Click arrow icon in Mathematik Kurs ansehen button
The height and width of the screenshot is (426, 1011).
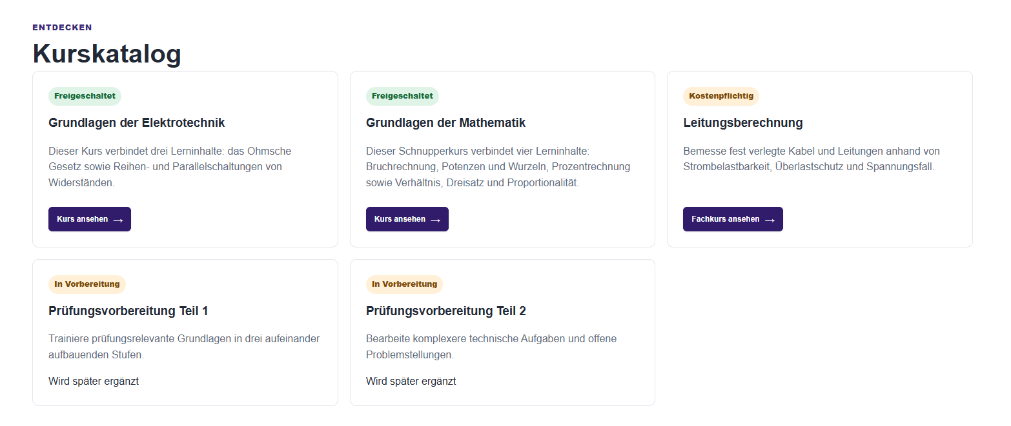pyautogui.click(x=435, y=220)
